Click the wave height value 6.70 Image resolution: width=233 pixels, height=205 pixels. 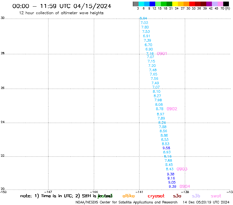click(148, 45)
